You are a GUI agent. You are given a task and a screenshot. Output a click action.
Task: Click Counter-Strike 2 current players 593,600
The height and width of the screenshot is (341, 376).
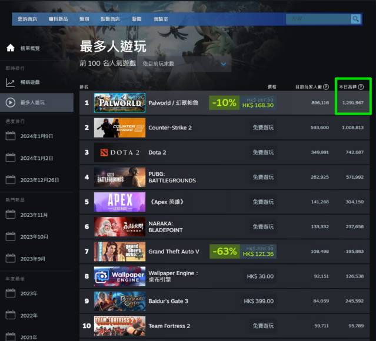320,128
